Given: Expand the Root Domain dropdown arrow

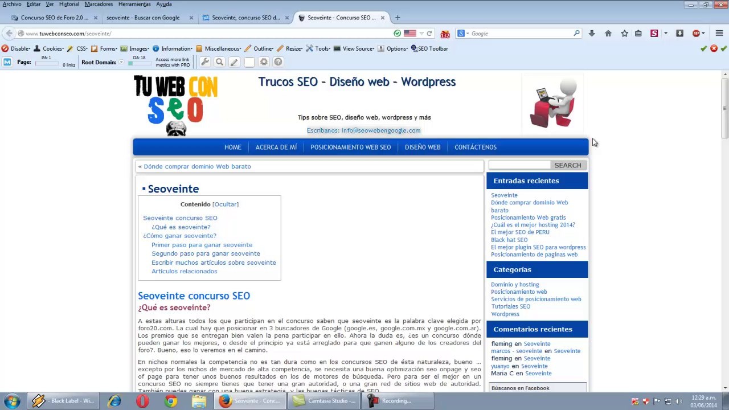Looking at the screenshot, I should pyautogui.click(x=121, y=63).
